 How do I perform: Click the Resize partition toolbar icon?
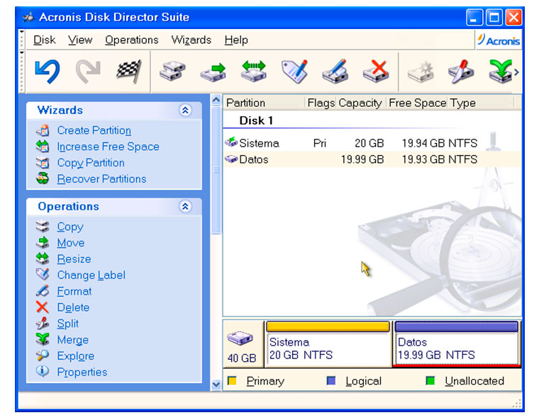(254, 72)
